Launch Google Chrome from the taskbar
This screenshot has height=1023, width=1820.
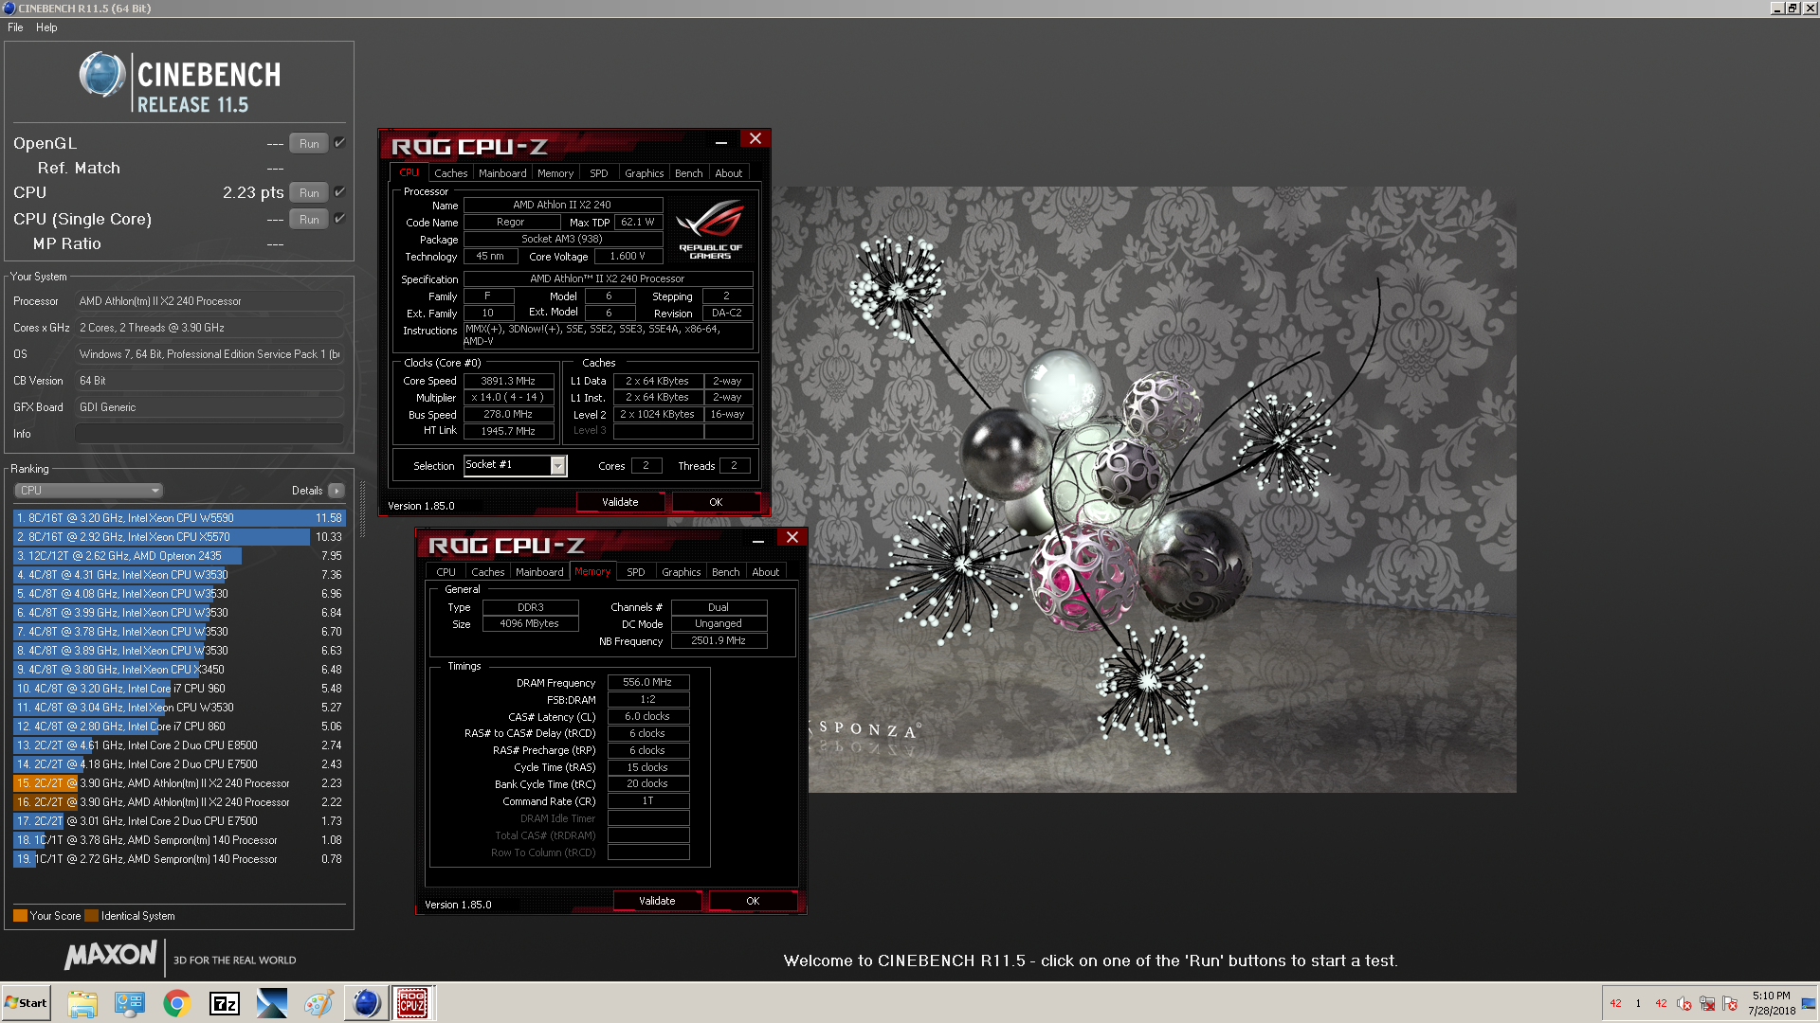177,1003
